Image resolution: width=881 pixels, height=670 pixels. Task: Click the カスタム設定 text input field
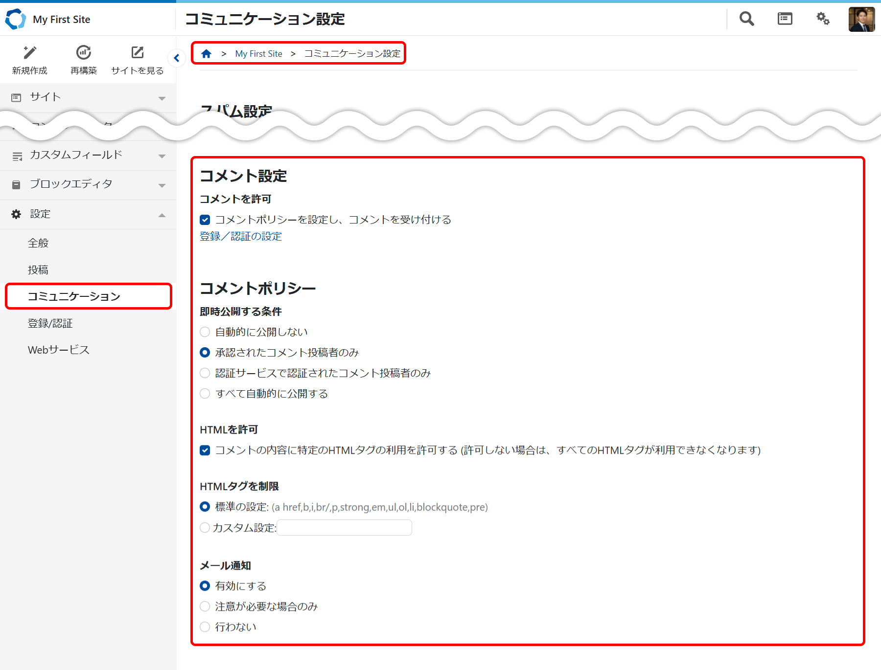[344, 528]
